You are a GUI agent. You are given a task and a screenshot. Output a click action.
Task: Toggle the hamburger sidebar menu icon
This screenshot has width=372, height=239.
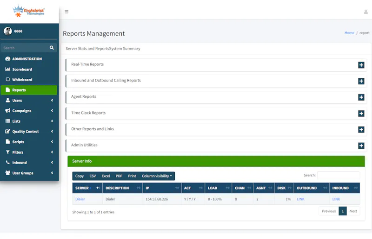[x=66, y=12]
